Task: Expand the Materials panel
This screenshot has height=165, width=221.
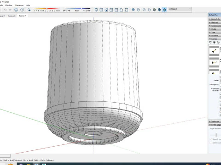Action: [215, 22]
